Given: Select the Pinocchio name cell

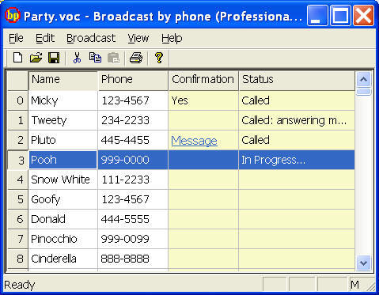Looking at the screenshot, I should point(63,239).
